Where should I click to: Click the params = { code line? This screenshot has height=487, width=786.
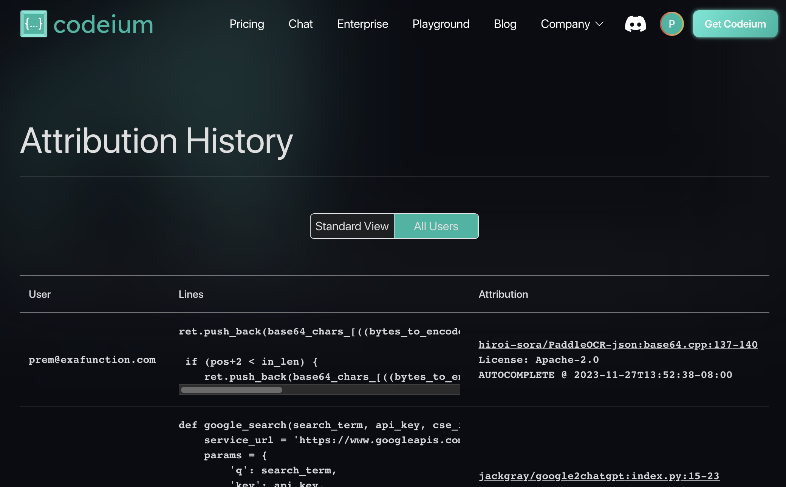[x=235, y=455]
